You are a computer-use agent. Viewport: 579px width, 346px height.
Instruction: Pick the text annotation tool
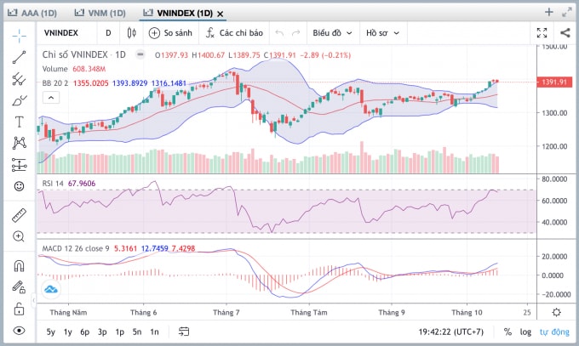click(x=20, y=122)
